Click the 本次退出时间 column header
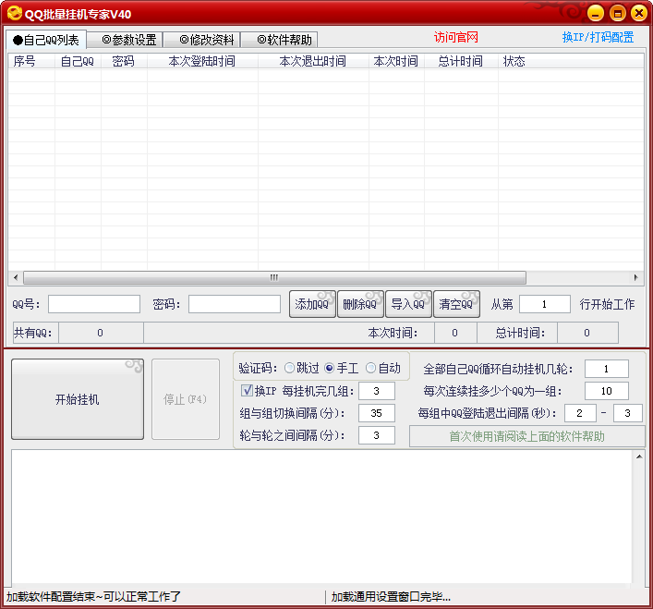Image resolution: width=653 pixels, height=609 pixels. click(313, 61)
